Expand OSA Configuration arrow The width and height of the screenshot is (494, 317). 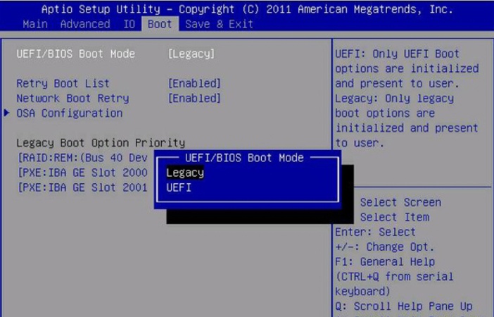pos(6,113)
